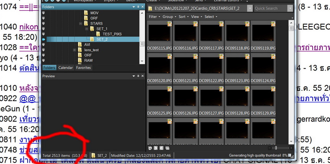The image size is (330, 164).
Task: Close the Preview panel
Action: tap(143, 76)
